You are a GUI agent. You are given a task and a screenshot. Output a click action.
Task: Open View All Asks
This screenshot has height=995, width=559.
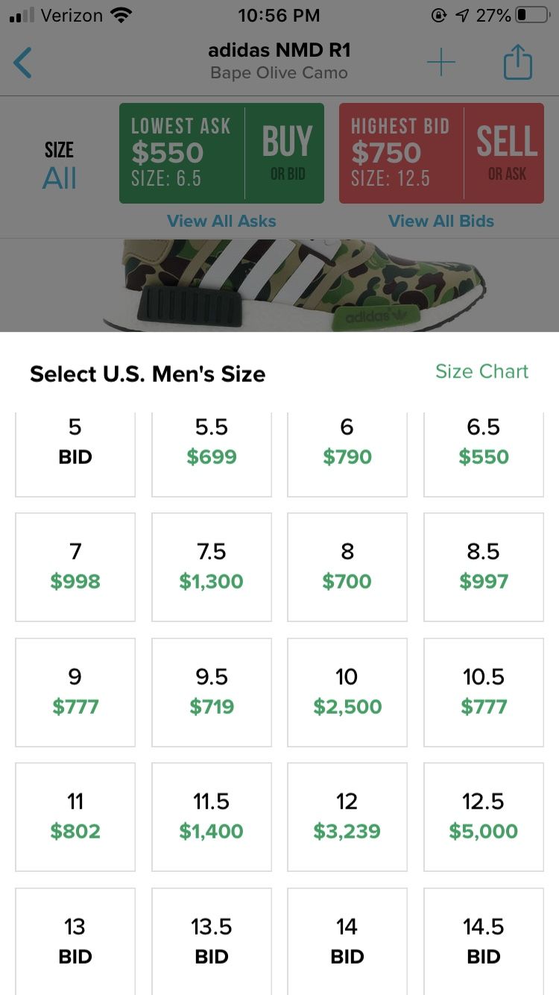pos(221,221)
